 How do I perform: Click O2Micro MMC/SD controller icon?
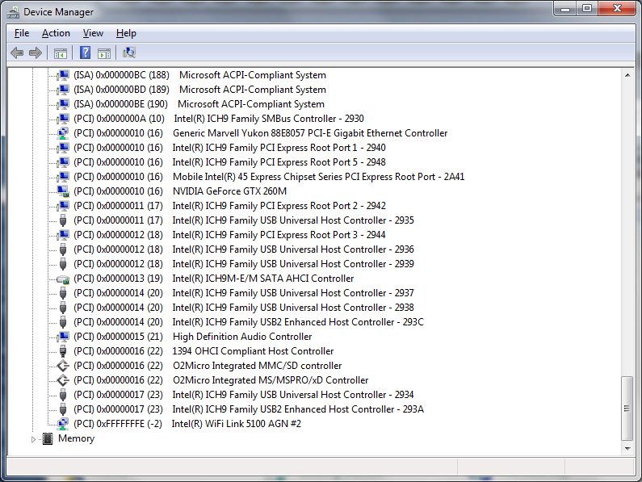(63, 366)
